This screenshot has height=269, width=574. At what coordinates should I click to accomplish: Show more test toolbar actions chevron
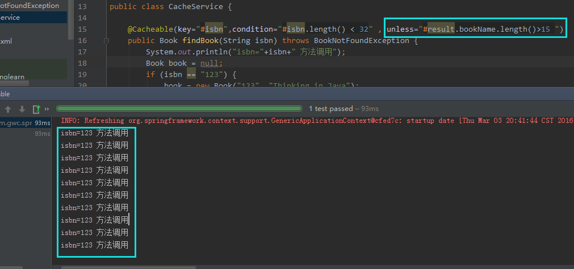point(47,109)
